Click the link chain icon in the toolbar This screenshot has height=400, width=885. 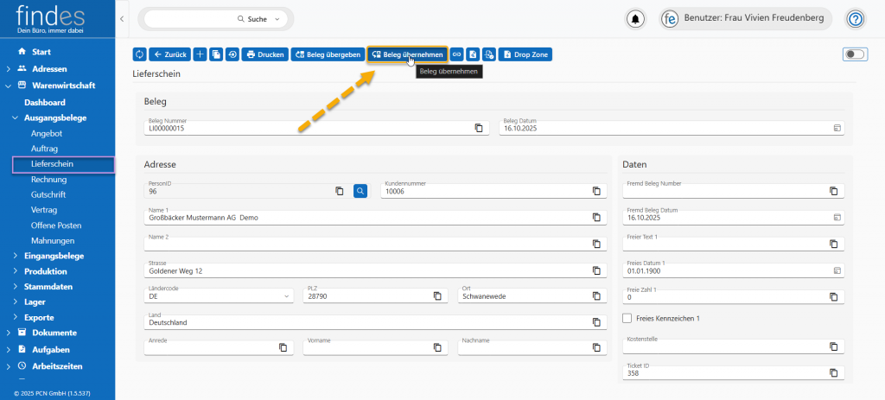(x=456, y=54)
